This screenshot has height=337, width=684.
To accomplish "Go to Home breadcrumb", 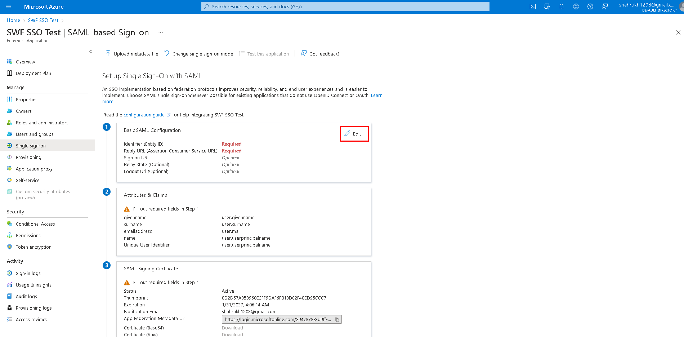I will click(13, 20).
